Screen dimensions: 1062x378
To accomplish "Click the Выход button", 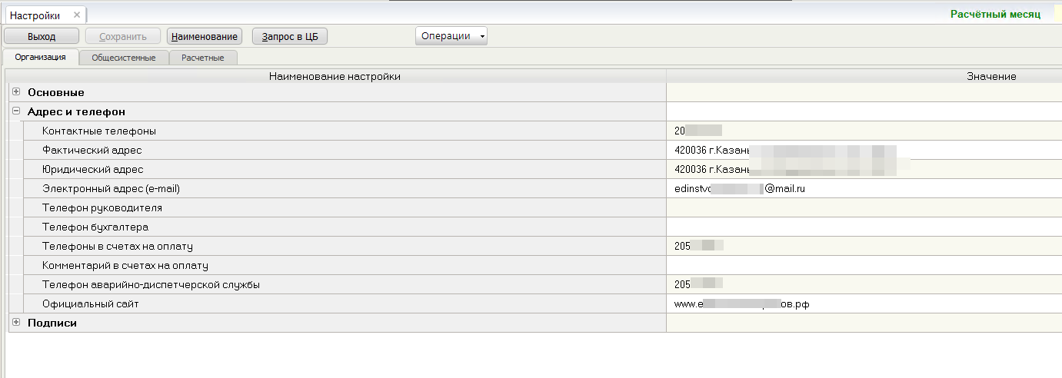I will coord(42,36).
